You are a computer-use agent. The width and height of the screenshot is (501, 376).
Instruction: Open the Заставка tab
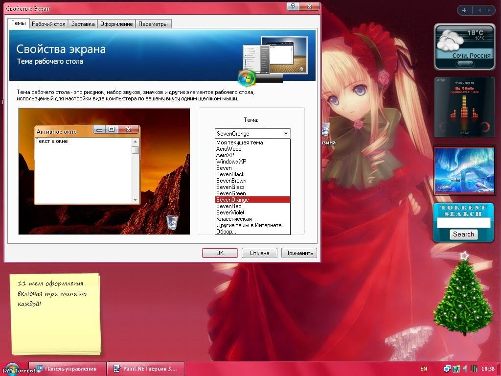pyautogui.click(x=83, y=24)
